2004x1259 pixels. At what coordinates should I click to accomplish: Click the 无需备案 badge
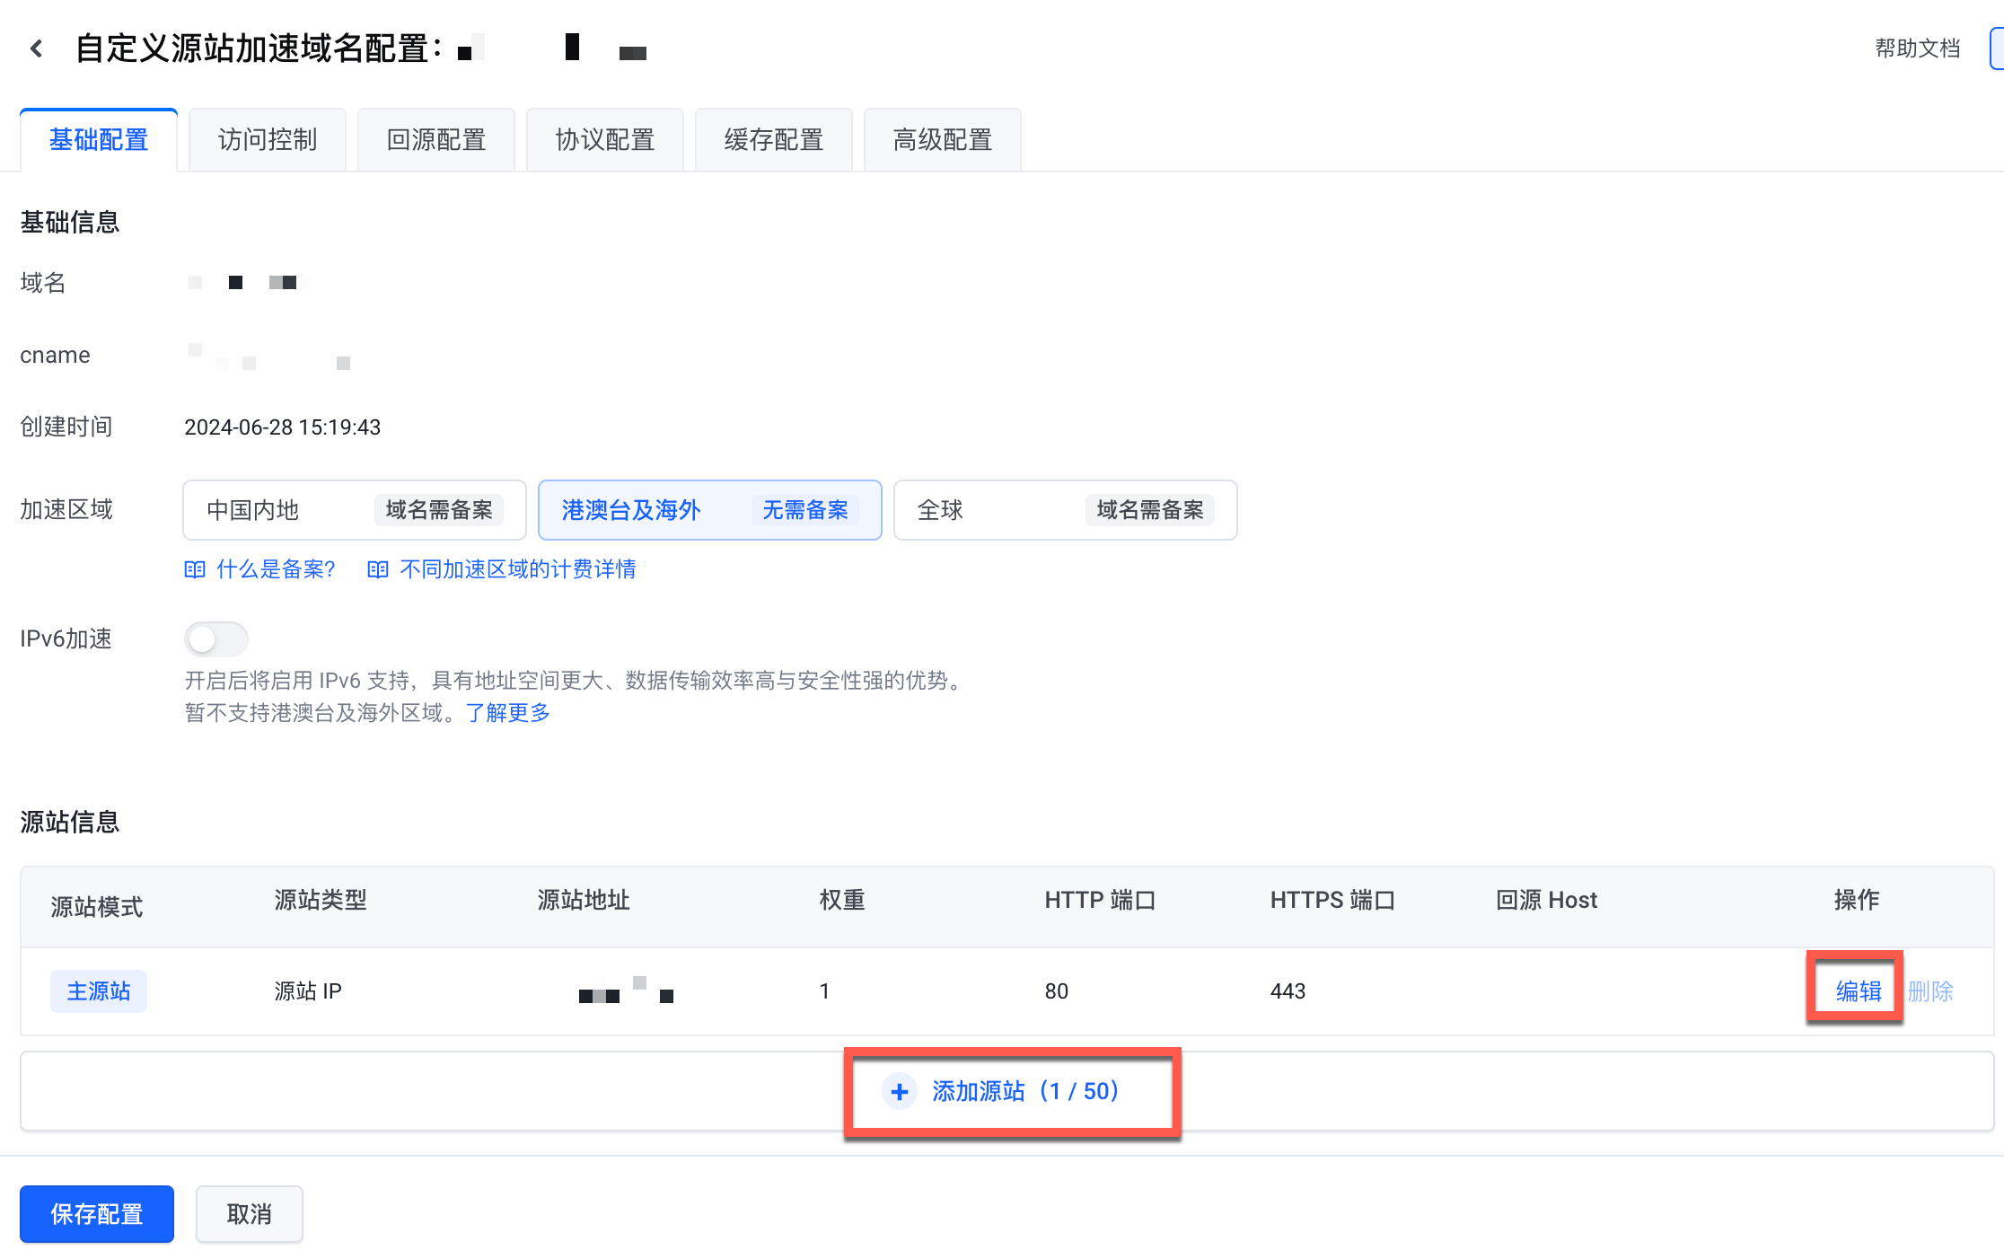(805, 510)
